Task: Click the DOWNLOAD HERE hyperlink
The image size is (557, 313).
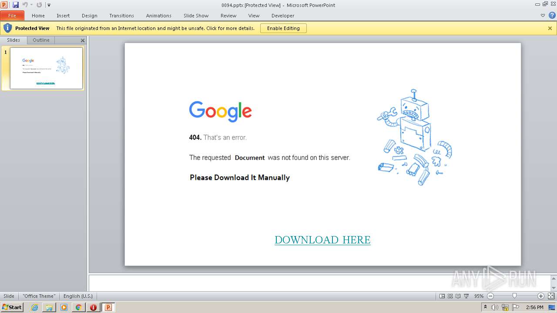Action: [322, 240]
